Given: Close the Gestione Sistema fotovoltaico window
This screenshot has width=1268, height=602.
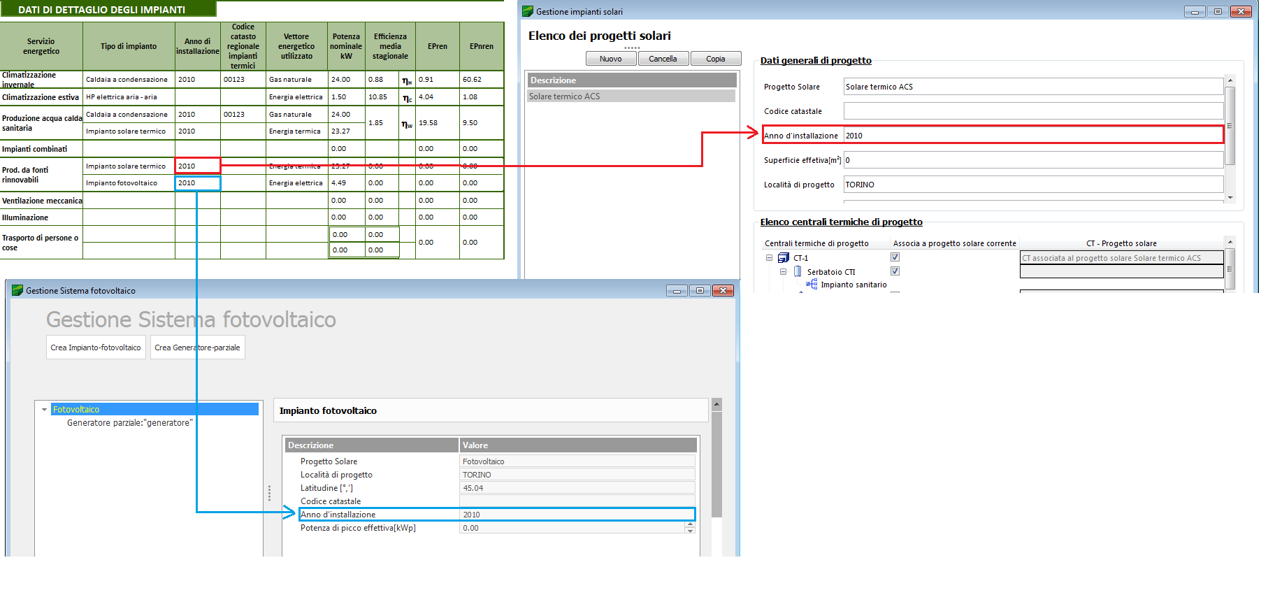Looking at the screenshot, I should tap(723, 290).
